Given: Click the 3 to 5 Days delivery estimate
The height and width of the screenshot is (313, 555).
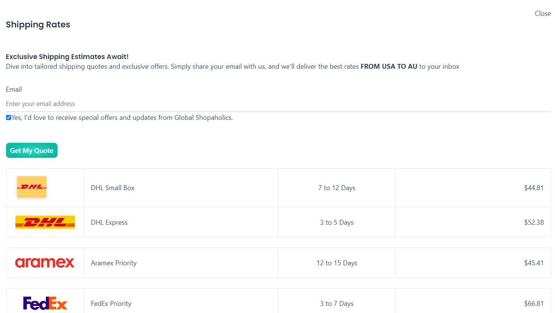Looking at the screenshot, I should pyautogui.click(x=337, y=222).
